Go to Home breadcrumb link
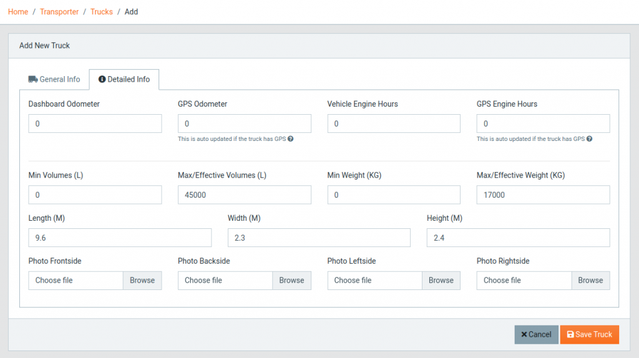639x358 pixels. (18, 12)
